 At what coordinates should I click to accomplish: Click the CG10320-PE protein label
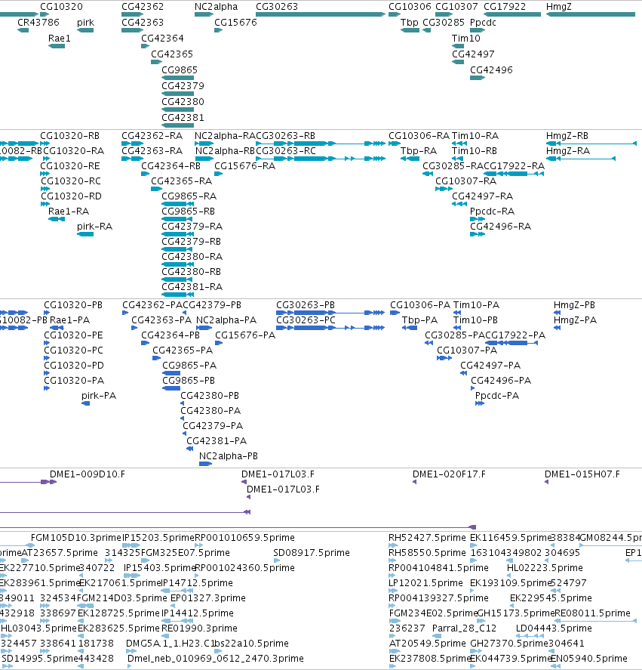73,335
